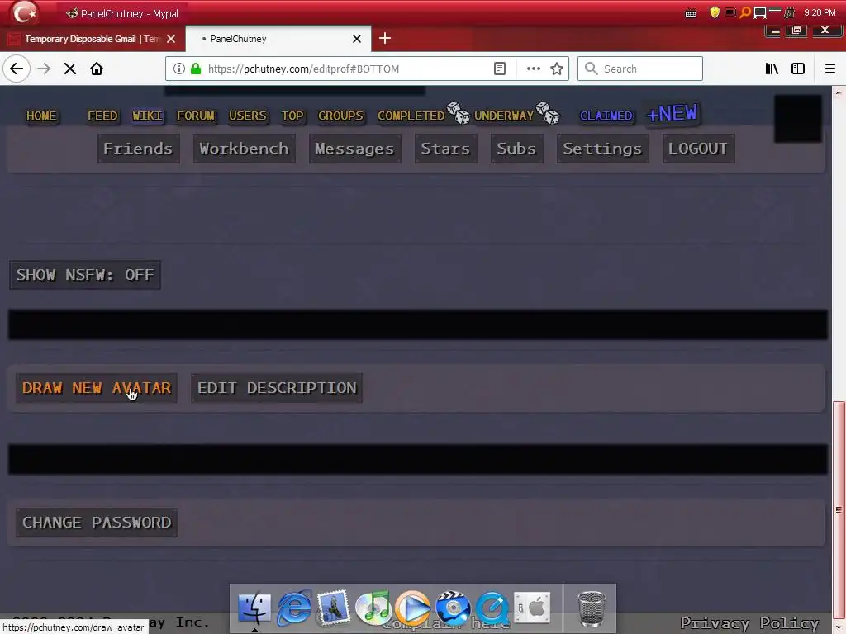Launch Internet Explorer from the dock

click(x=294, y=608)
